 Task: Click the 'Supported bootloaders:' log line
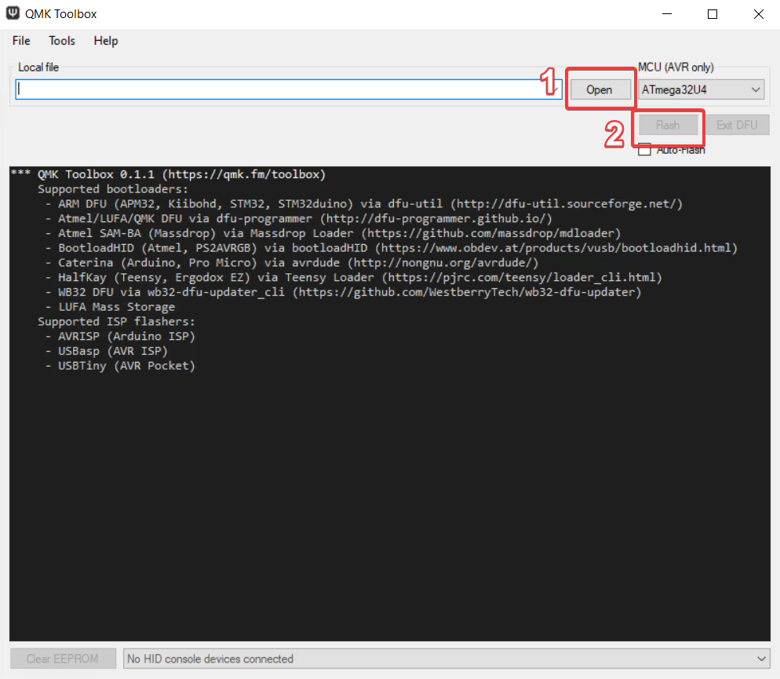click(x=114, y=189)
